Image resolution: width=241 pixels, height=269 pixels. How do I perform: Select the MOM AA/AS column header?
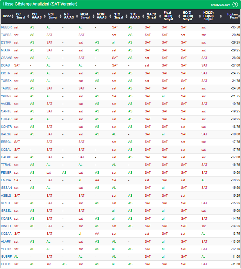[x=101, y=16]
